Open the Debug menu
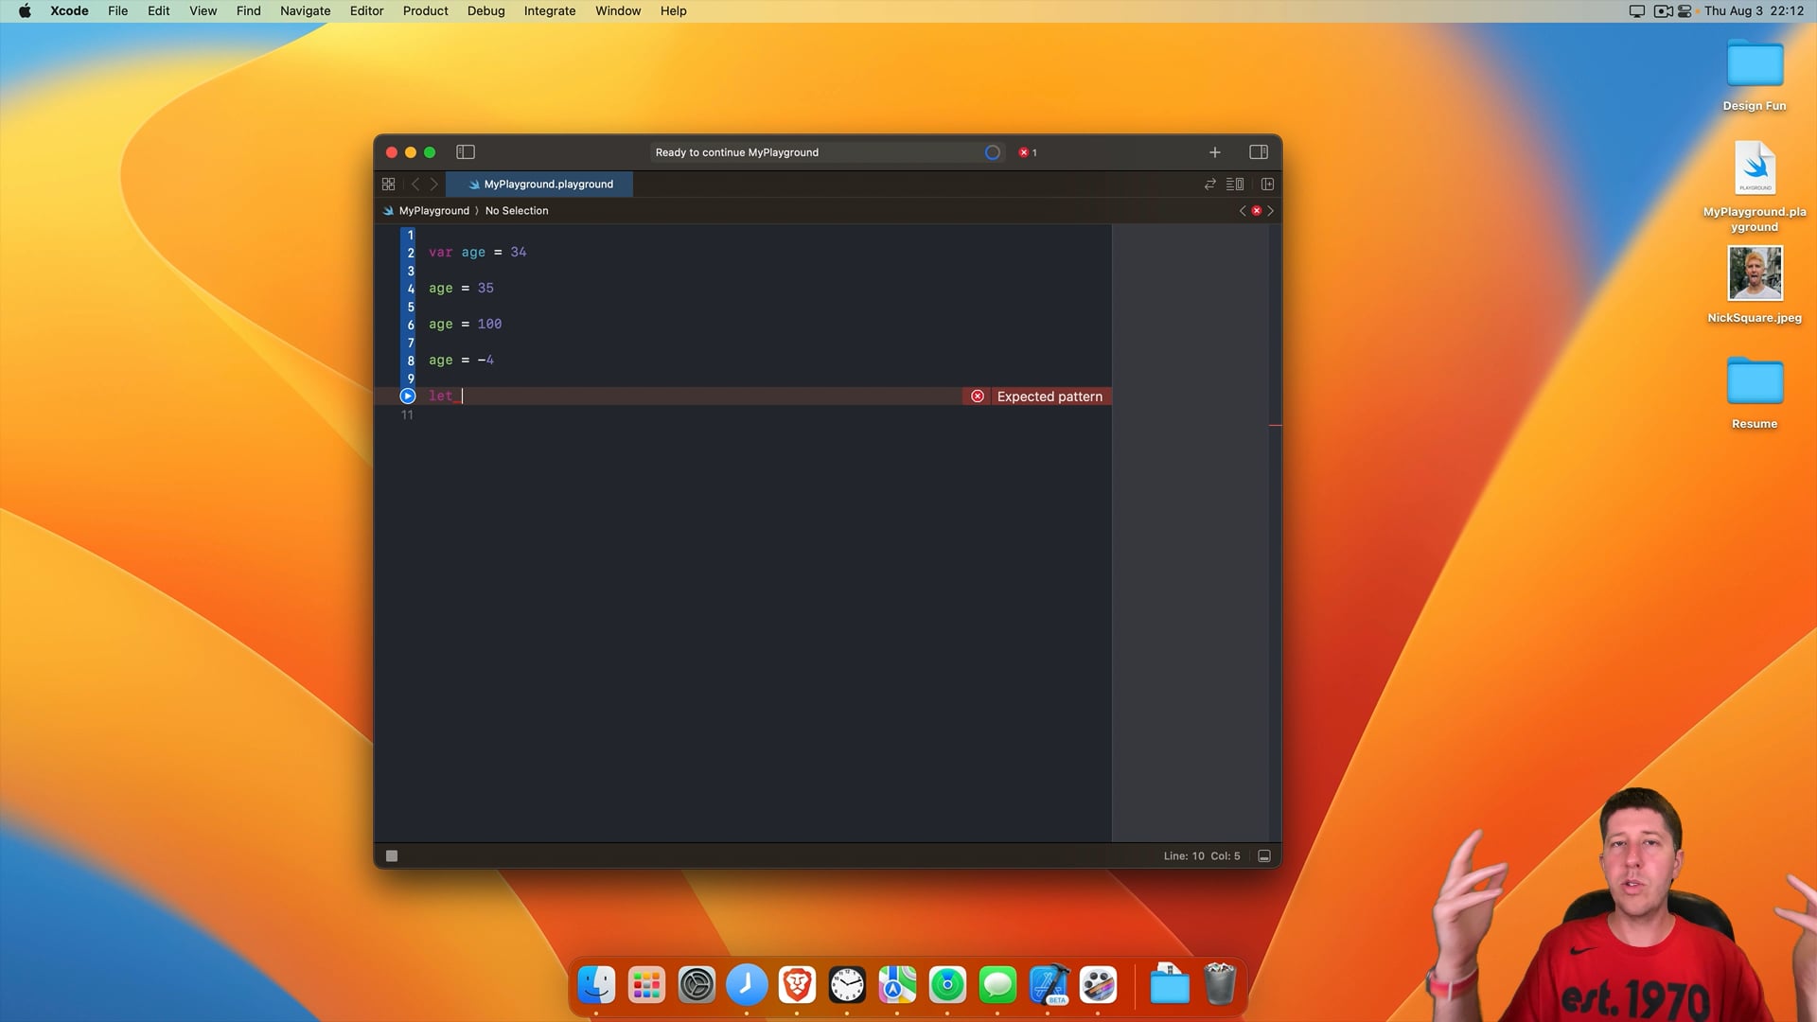 (x=485, y=11)
